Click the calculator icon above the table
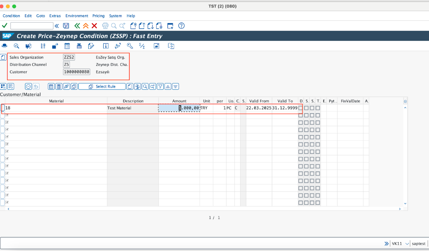Viewport: 429px width, 251px height. (59, 87)
